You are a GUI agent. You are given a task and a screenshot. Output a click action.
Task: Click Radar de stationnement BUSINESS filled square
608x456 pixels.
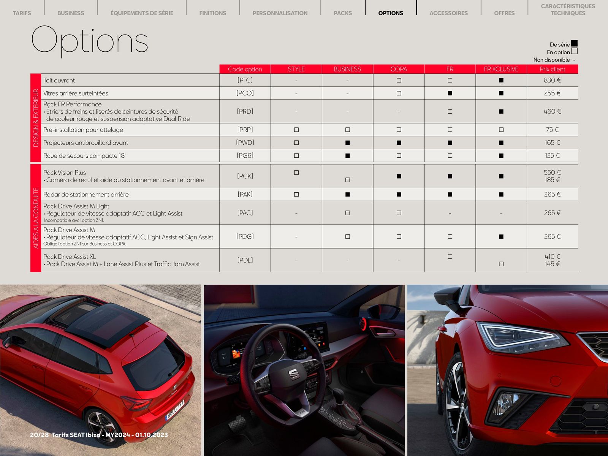click(x=347, y=194)
